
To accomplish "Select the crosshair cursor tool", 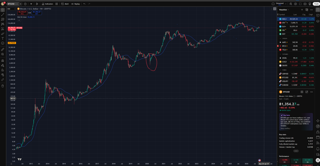I will tap(3, 10).
